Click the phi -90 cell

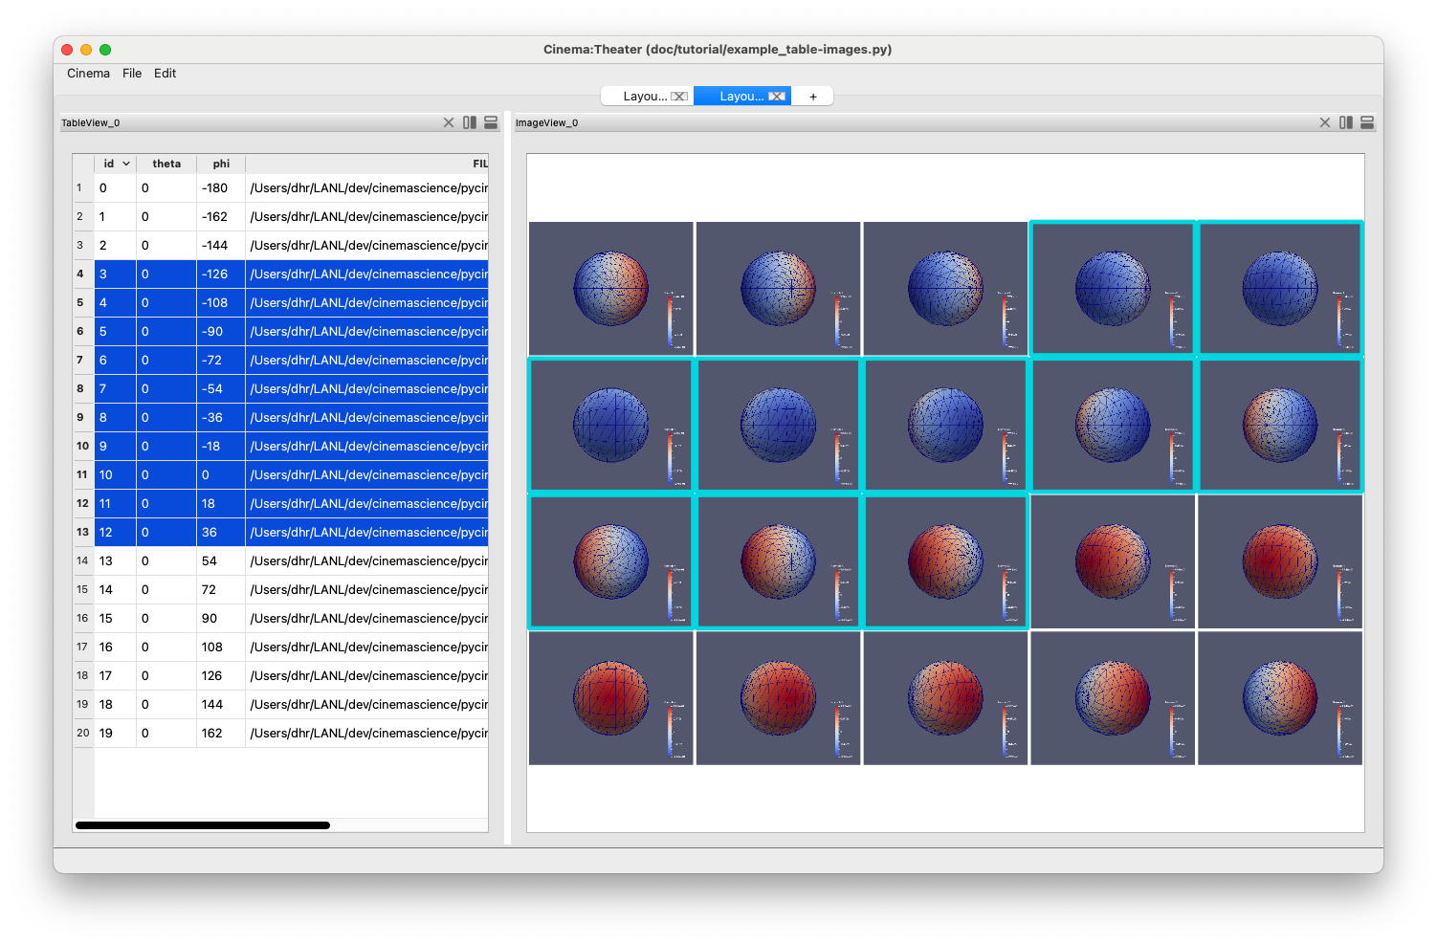point(221,332)
